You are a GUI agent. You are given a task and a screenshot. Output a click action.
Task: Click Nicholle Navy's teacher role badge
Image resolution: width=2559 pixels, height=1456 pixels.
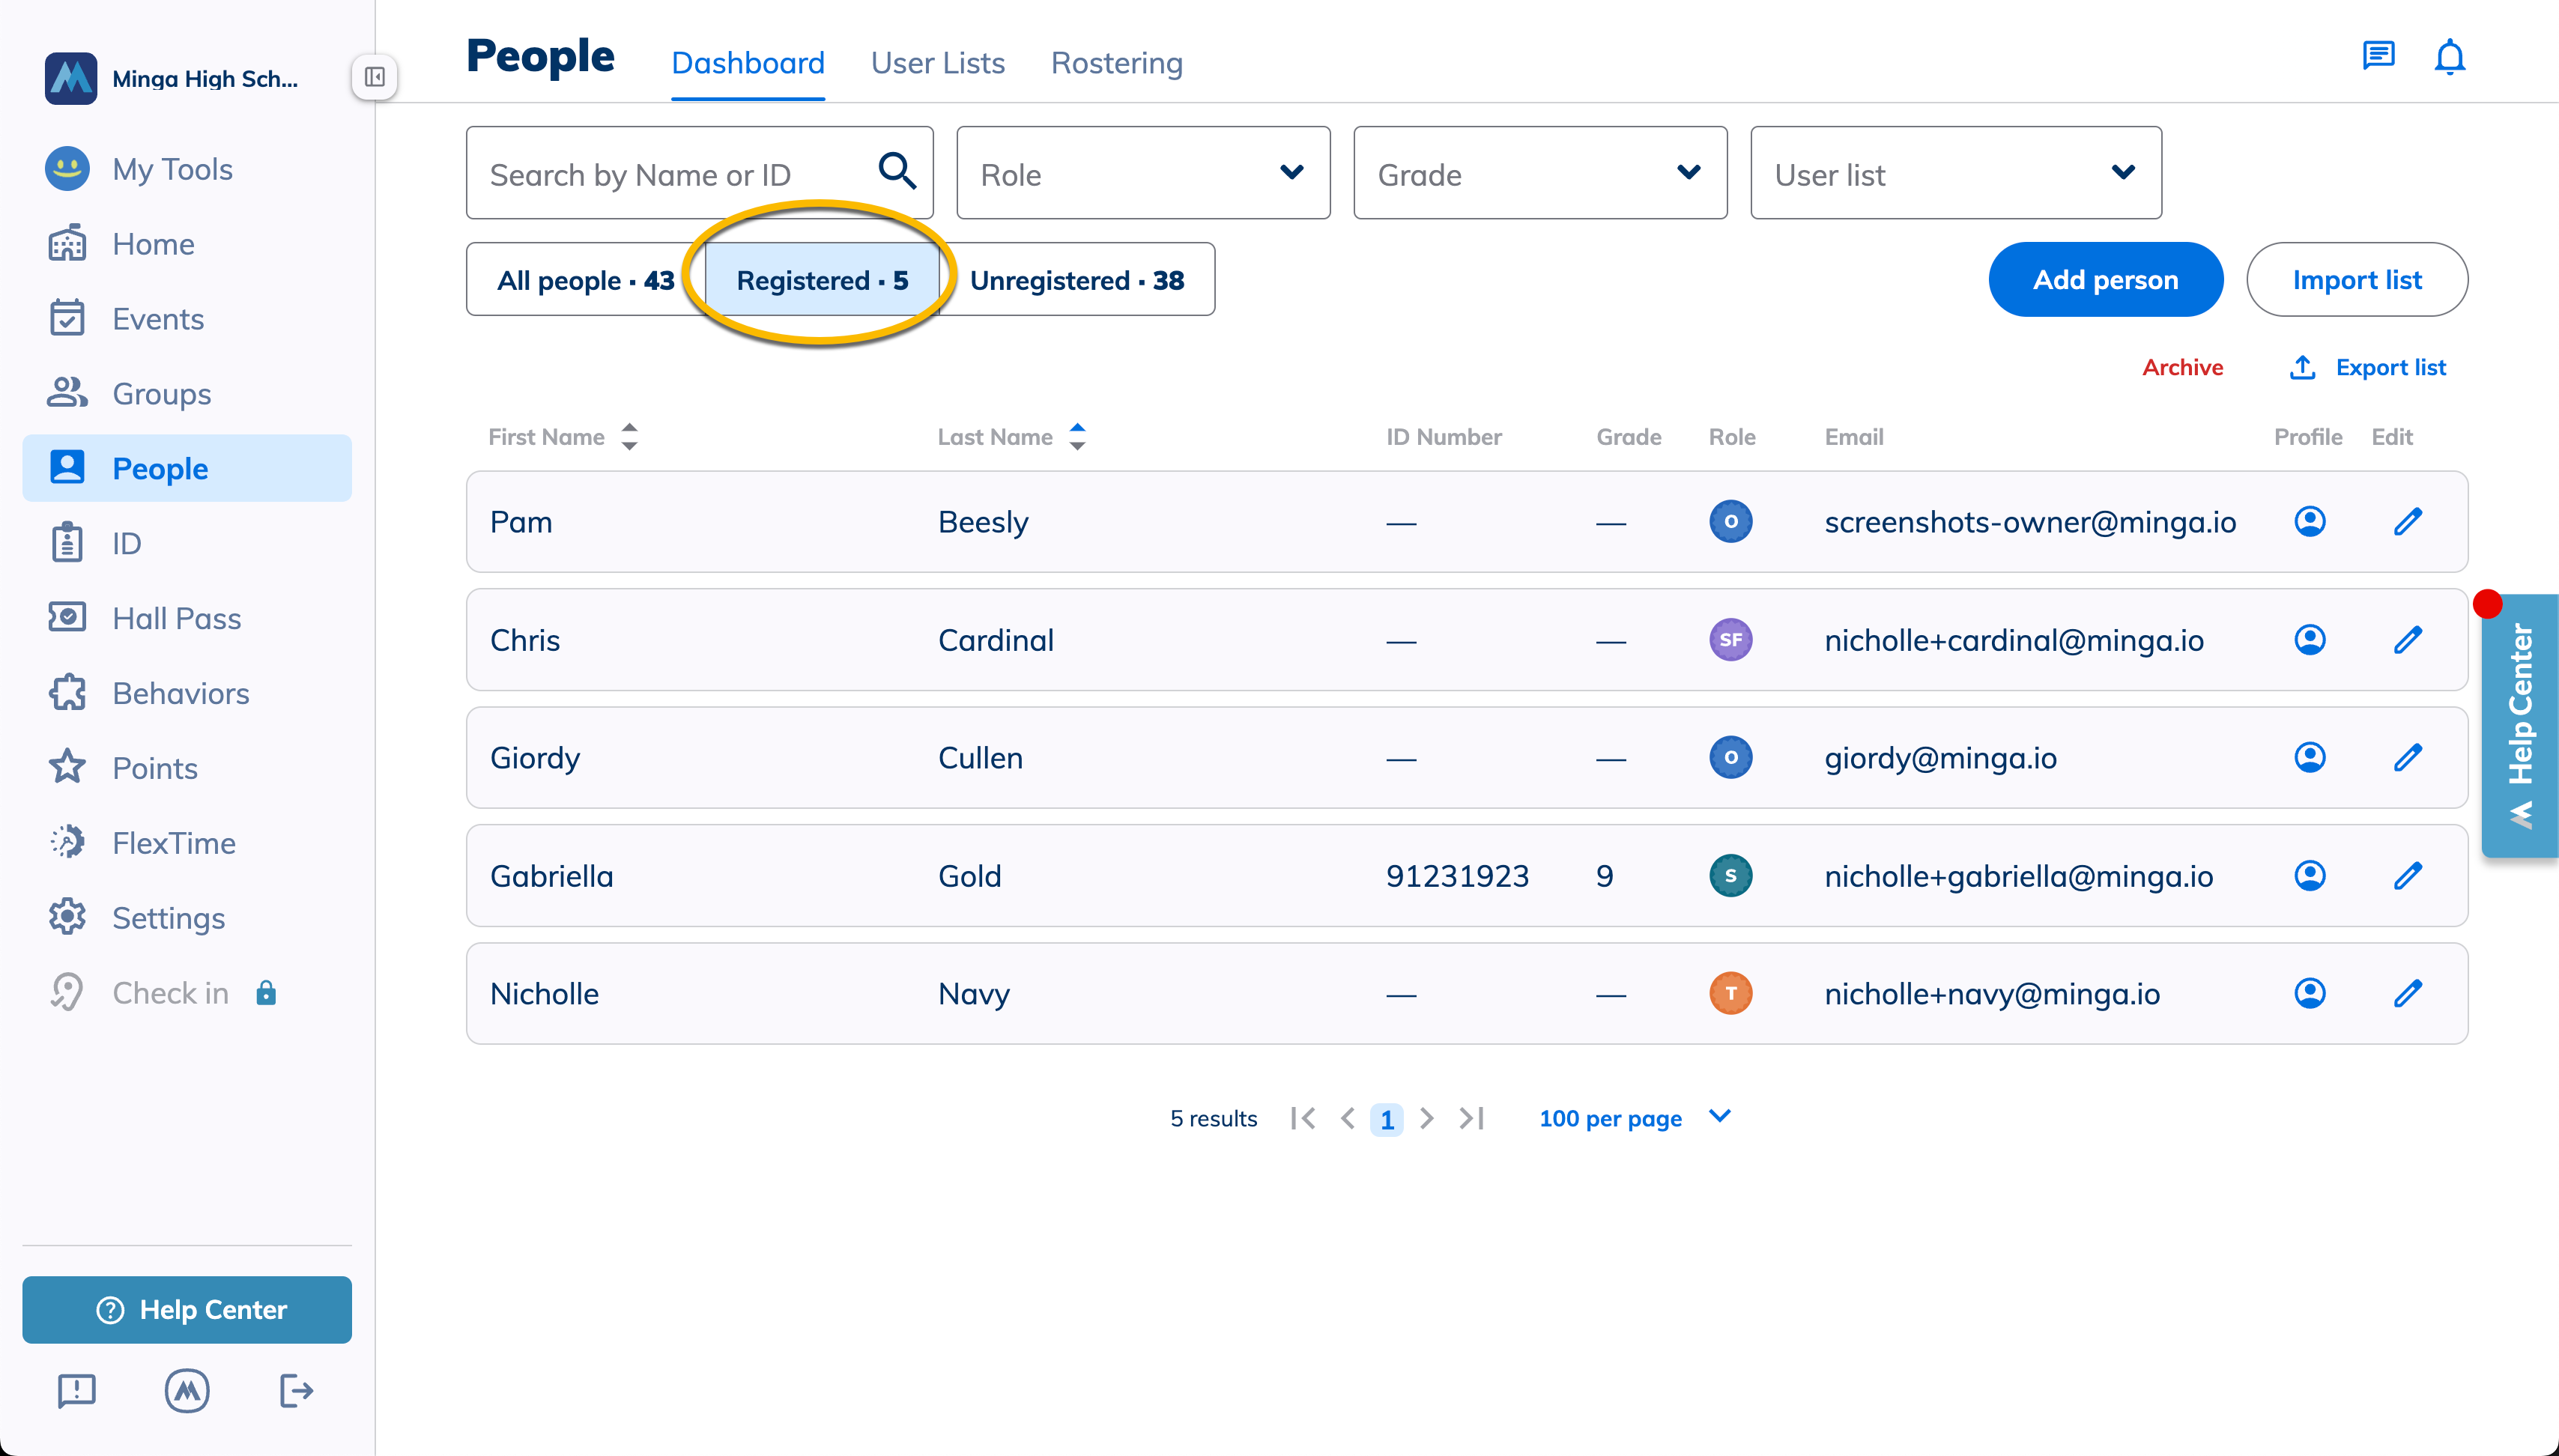click(1730, 993)
